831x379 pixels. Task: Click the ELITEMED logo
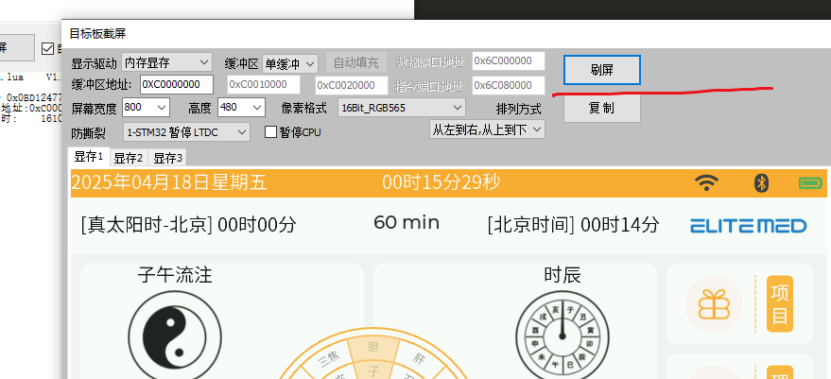748,225
